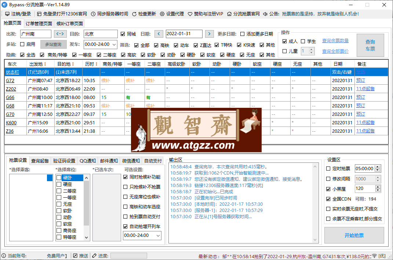Open 设置代理 gear icon
393x260 pixels.
(162, 14)
